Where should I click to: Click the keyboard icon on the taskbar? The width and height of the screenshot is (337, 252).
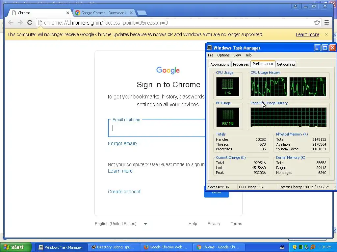coord(282,247)
